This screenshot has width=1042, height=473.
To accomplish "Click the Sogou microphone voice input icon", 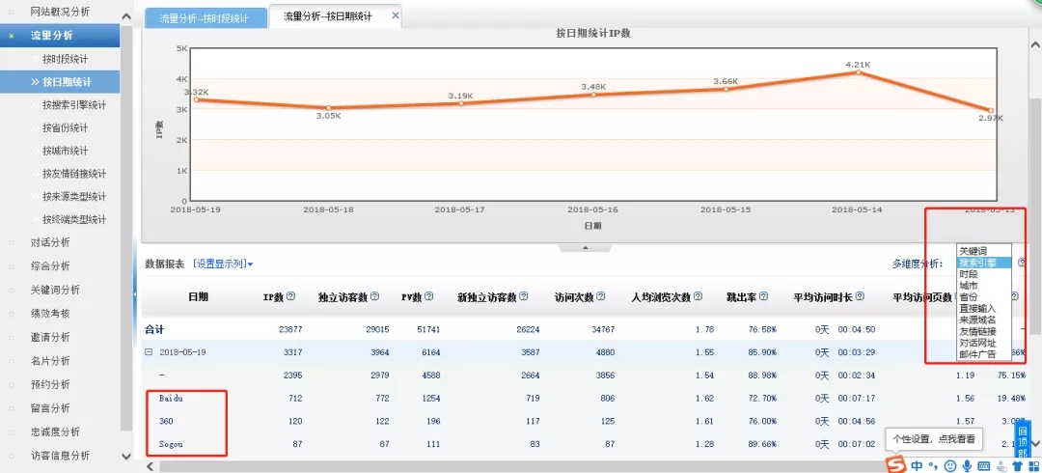I will [967, 465].
